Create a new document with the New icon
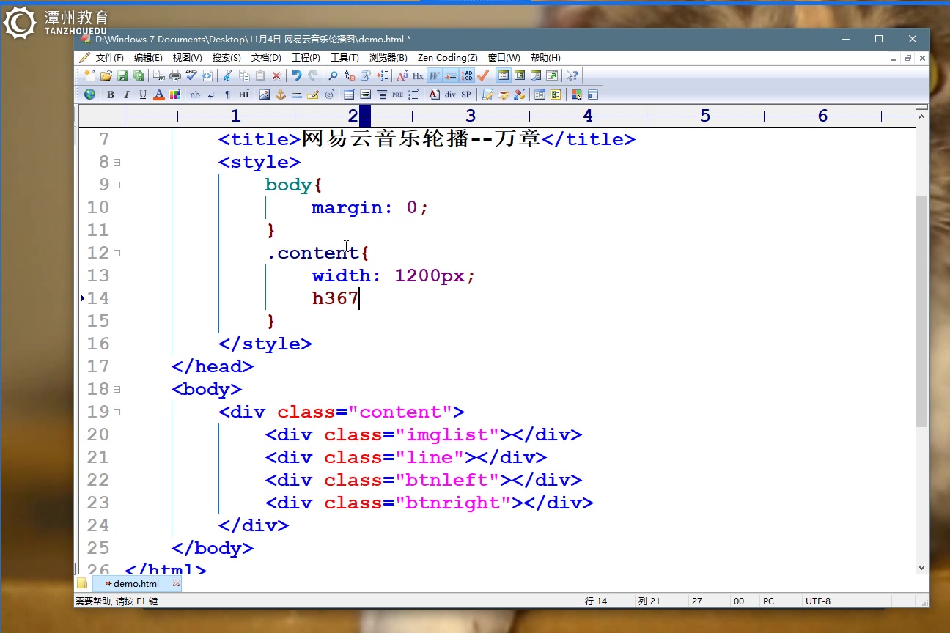The height and width of the screenshot is (633, 950). [90, 75]
